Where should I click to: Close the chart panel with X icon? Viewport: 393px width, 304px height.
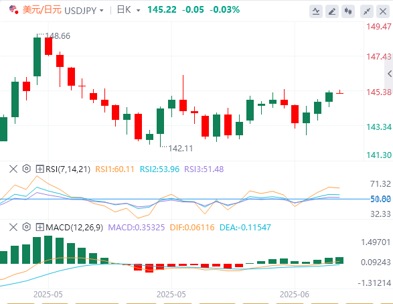click(383, 11)
